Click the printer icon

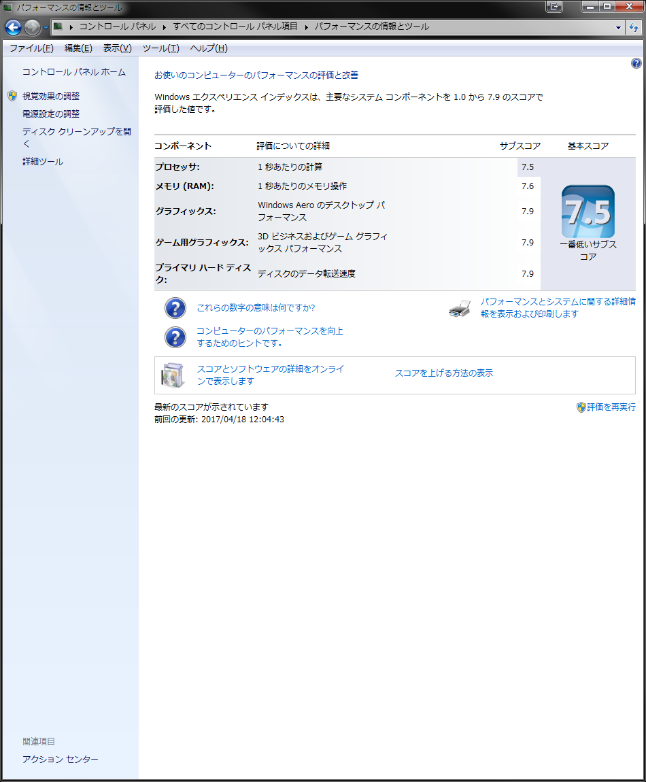point(460,308)
